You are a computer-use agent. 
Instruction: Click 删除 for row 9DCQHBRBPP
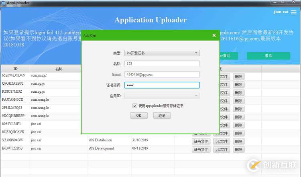point(239,117)
